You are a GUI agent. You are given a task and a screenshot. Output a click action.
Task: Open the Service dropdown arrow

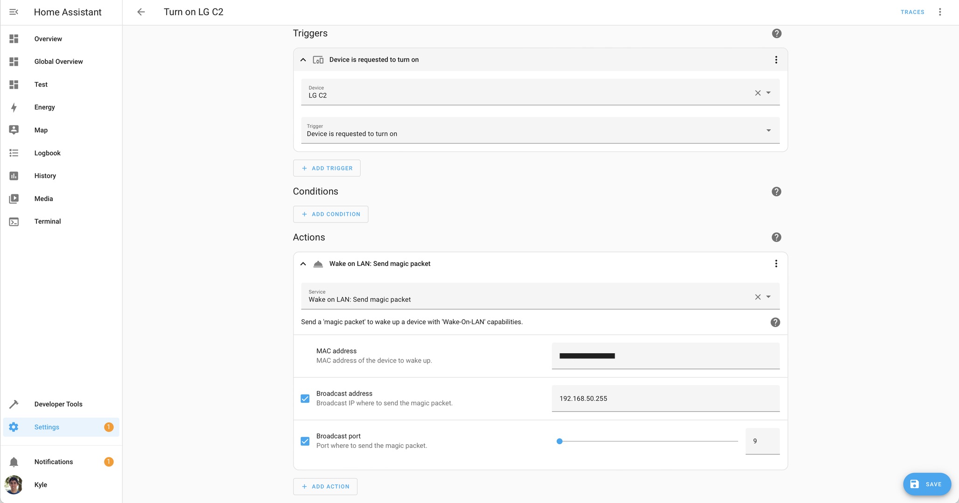tap(768, 297)
